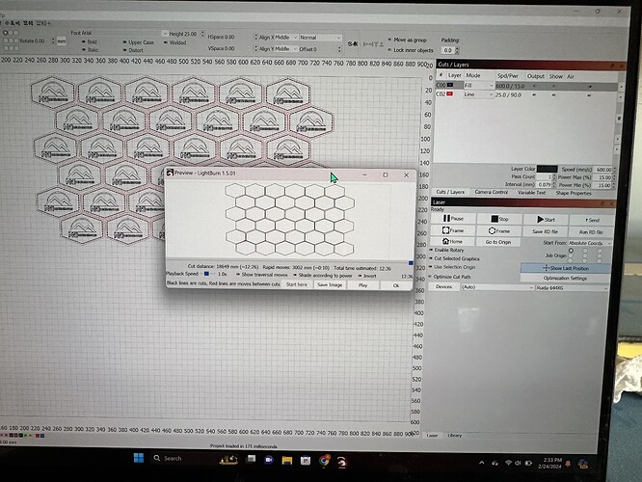This screenshot has height=482, width=642.
Task: Open Mode dropdown for C00 Fill layer
Action: click(479, 86)
